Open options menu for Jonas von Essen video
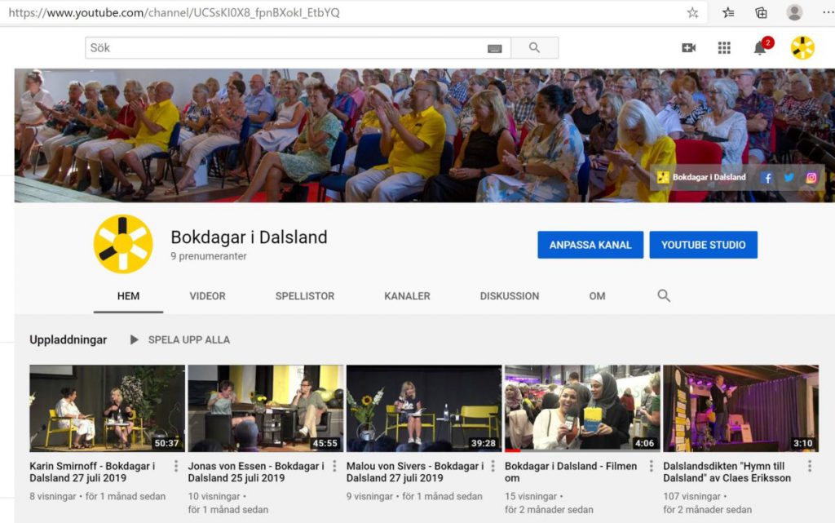Image resolution: width=835 pixels, height=523 pixels. [x=334, y=467]
